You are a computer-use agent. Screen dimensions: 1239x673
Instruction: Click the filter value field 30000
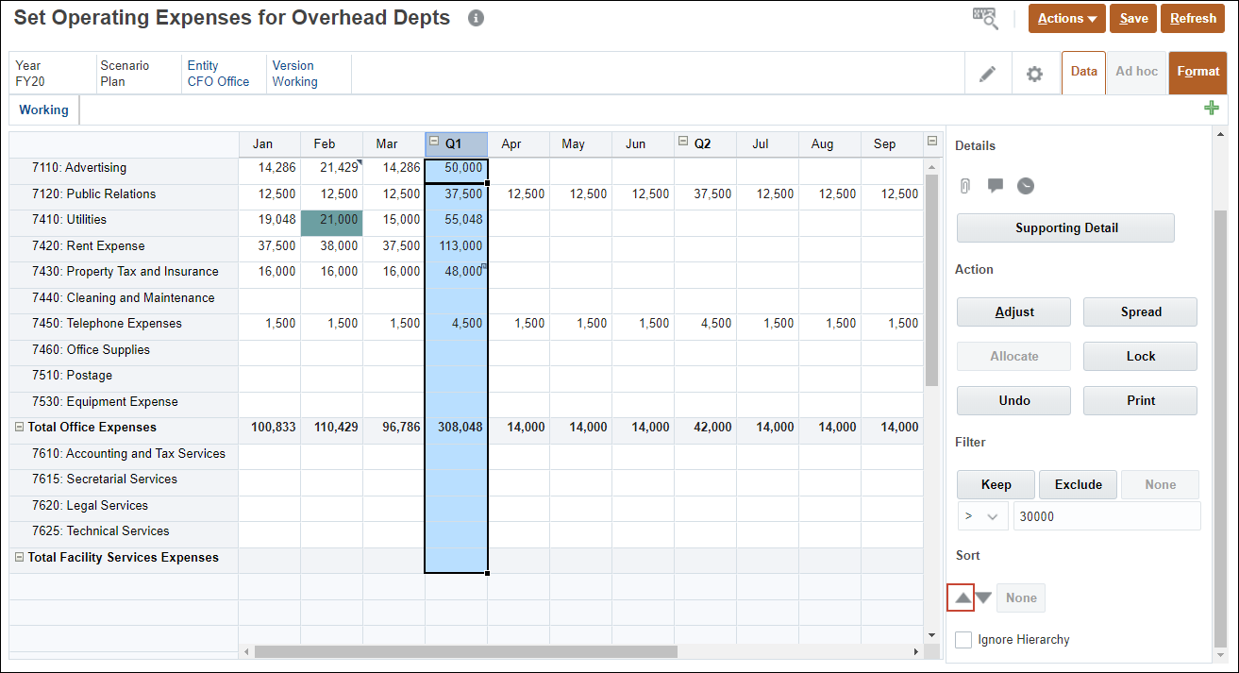pos(1107,516)
